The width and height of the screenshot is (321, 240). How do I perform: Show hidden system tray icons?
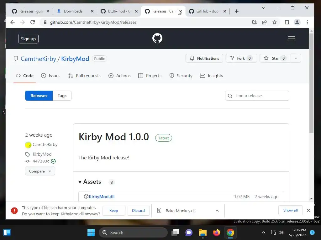pyautogui.click(x=263, y=232)
